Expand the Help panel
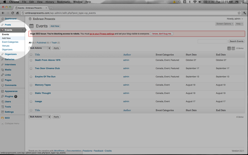Image resolution: width=248 pixels, height=155 pixels. pos(239,24)
